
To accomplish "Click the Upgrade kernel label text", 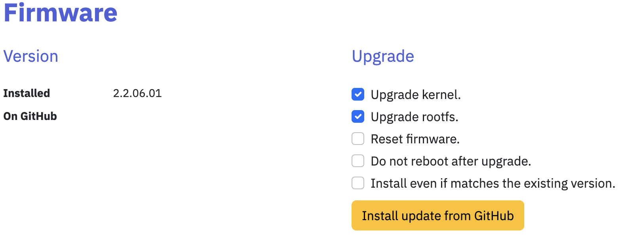I will coord(415,94).
